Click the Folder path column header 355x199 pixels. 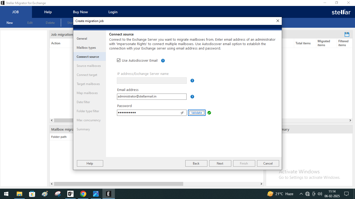(59, 137)
